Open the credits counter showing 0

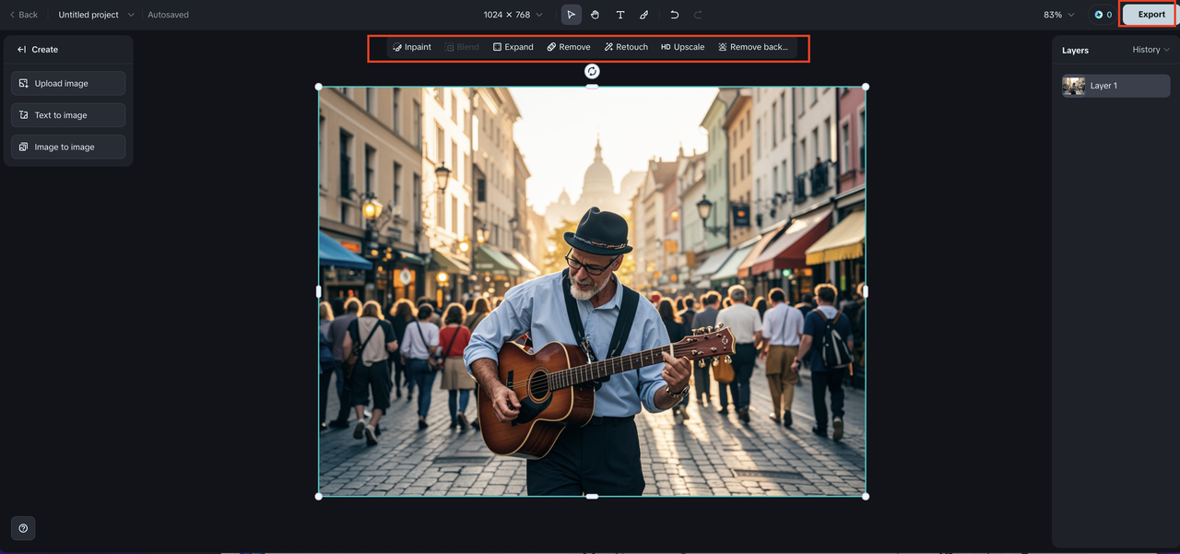coord(1103,15)
